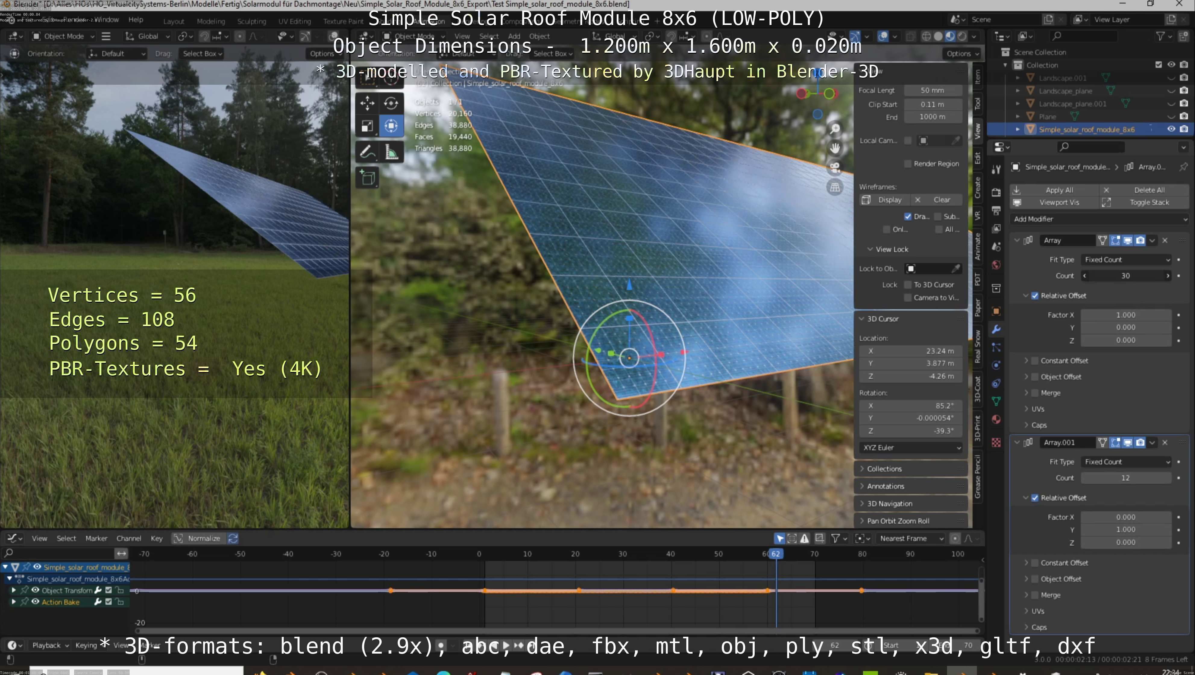Open the Texture properties checker tab icon
Screen dimensions: 1195x675
(996, 443)
